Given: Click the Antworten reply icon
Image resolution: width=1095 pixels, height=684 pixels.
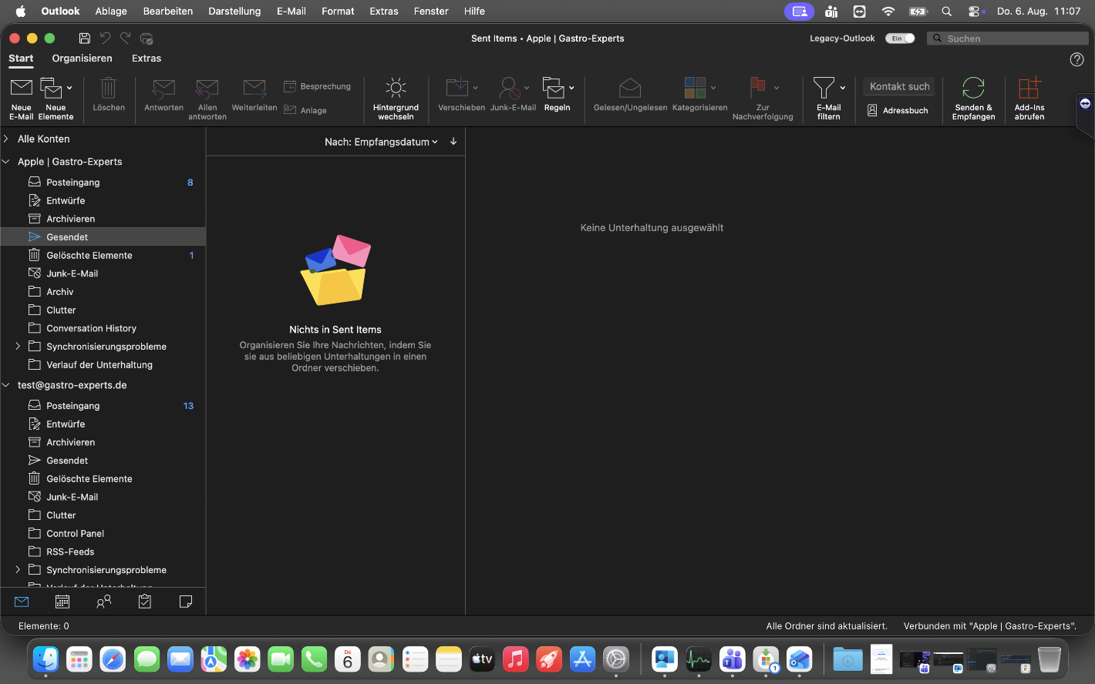Looking at the screenshot, I should pos(163,88).
